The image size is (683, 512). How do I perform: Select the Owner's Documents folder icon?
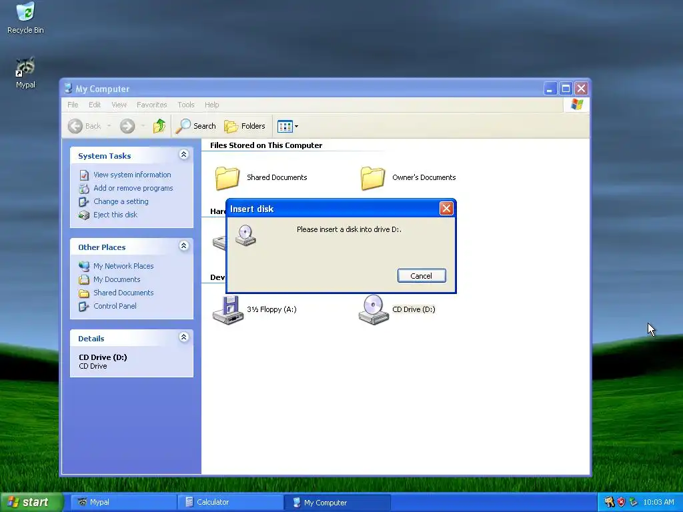point(372,178)
